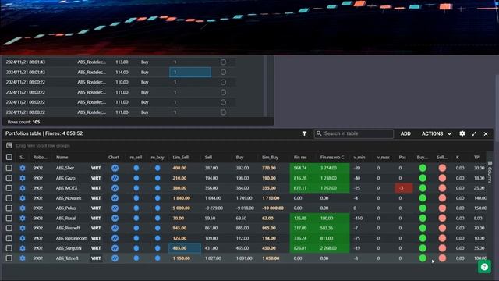Screen dimensions: 499x281
Task: Click the red Pos cell -3
Action: pyautogui.click(x=404, y=188)
